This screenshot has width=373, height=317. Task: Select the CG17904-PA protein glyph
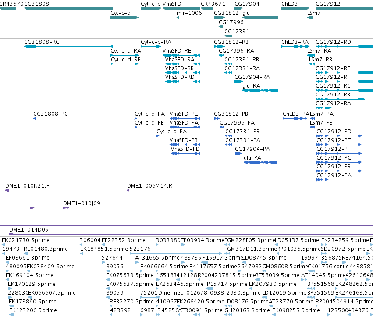click(x=238, y=153)
